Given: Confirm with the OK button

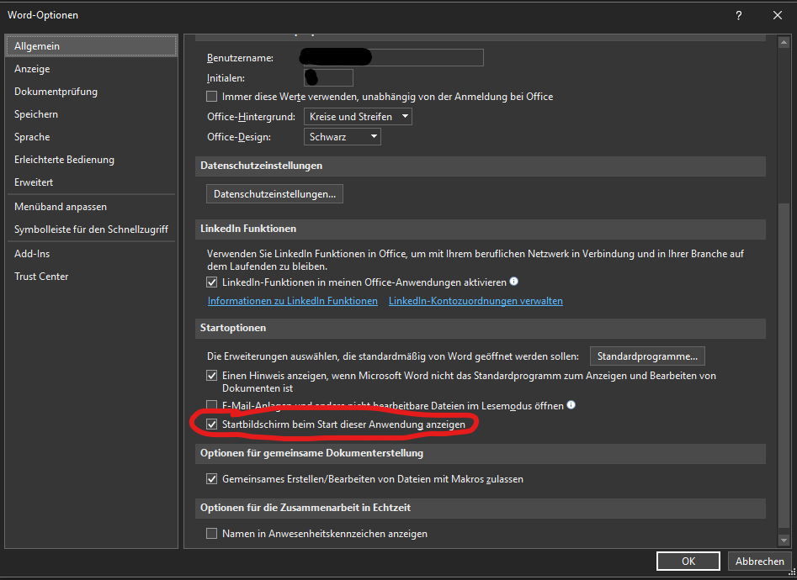Looking at the screenshot, I should coord(688,562).
